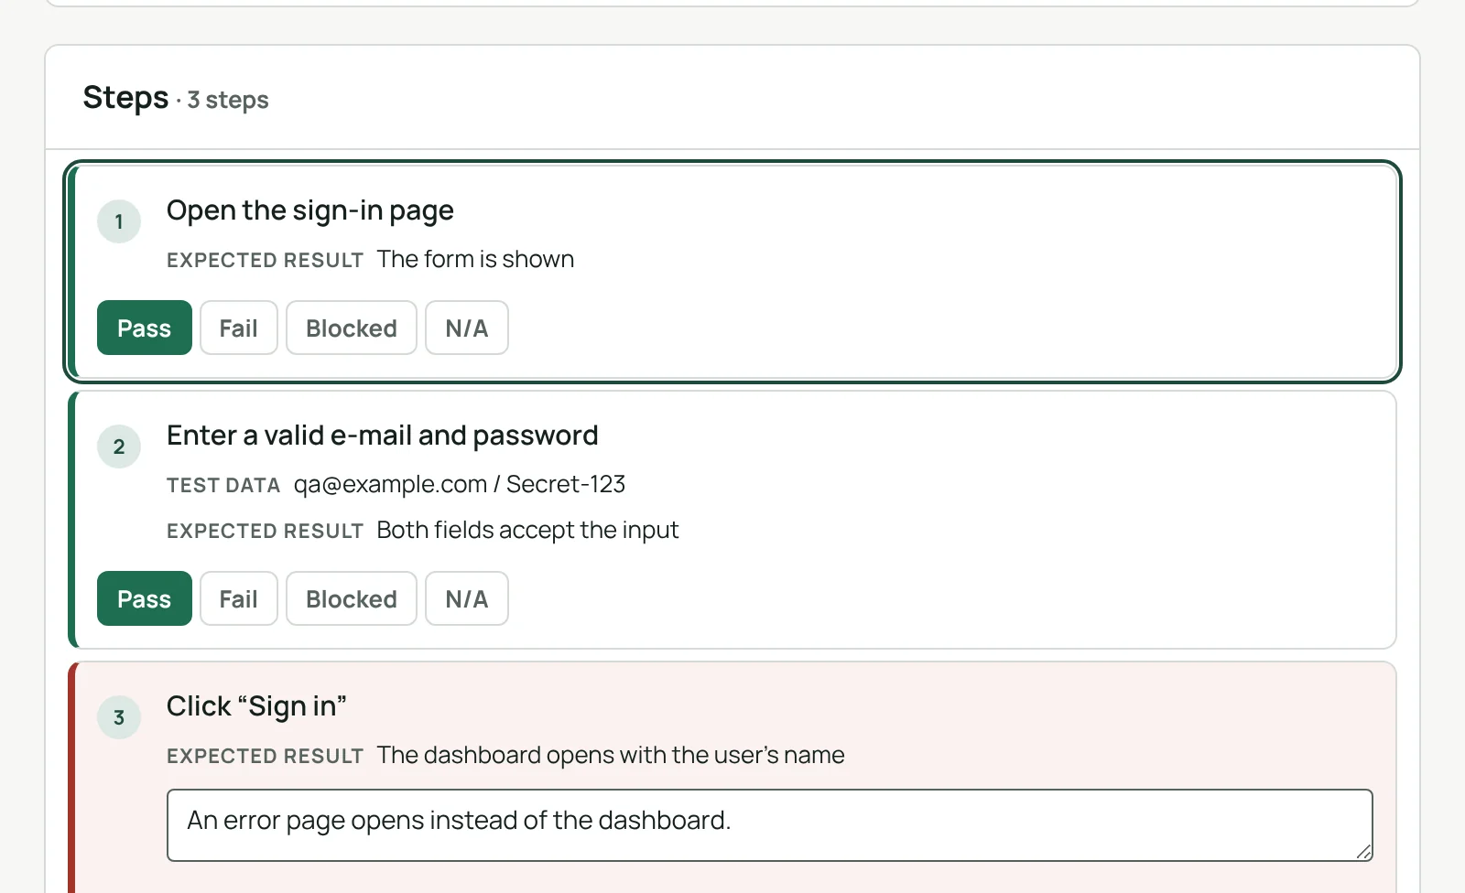Click the step 3 number badge

point(119,717)
